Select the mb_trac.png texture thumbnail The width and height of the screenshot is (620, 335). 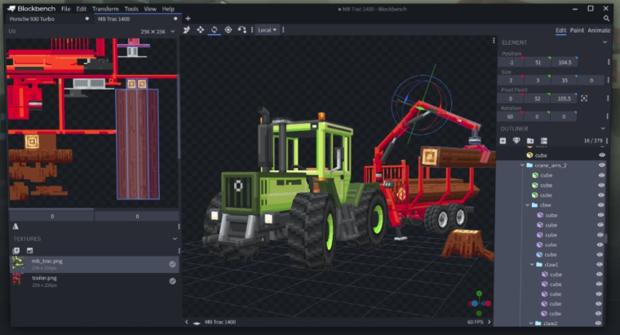[x=17, y=264]
